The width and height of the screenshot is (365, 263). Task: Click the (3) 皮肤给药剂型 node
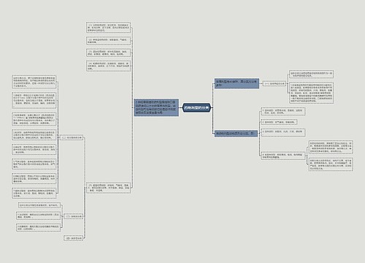[109, 53]
